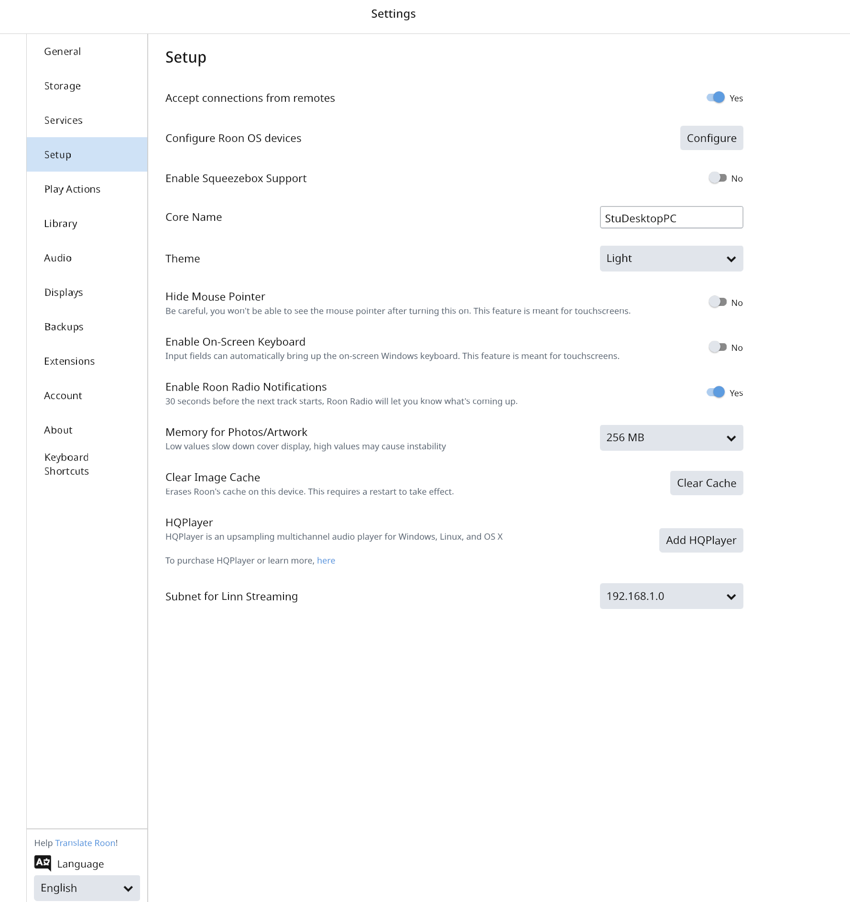Click the 'Hide Mouse Pointer' label
The image size is (850, 902).
tap(215, 296)
